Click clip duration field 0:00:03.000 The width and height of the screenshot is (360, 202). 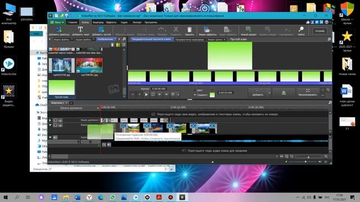tap(225, 93)
